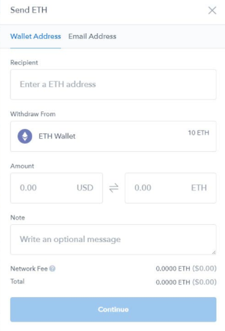This screenshot has width=225, height=331.
Task: Click the ETH amount input field
Action: (170, 188)
